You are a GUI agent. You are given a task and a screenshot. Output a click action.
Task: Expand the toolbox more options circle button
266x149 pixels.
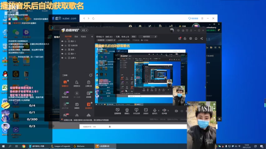[x=90, y=75]
